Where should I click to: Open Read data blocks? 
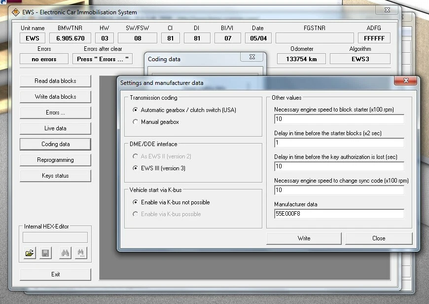pyautogui.click(x=55, y=81)
